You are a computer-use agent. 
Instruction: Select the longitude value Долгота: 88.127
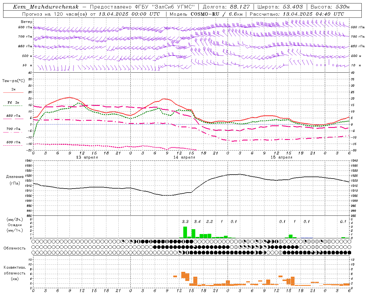tap(226, 7)
